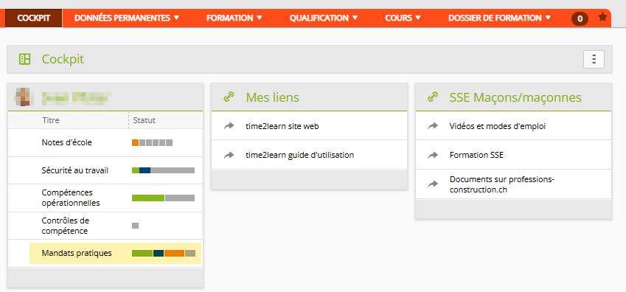626x292 pixels.
Task: Expand the Cours dropdown arrow
Action: tap(418, 18)
